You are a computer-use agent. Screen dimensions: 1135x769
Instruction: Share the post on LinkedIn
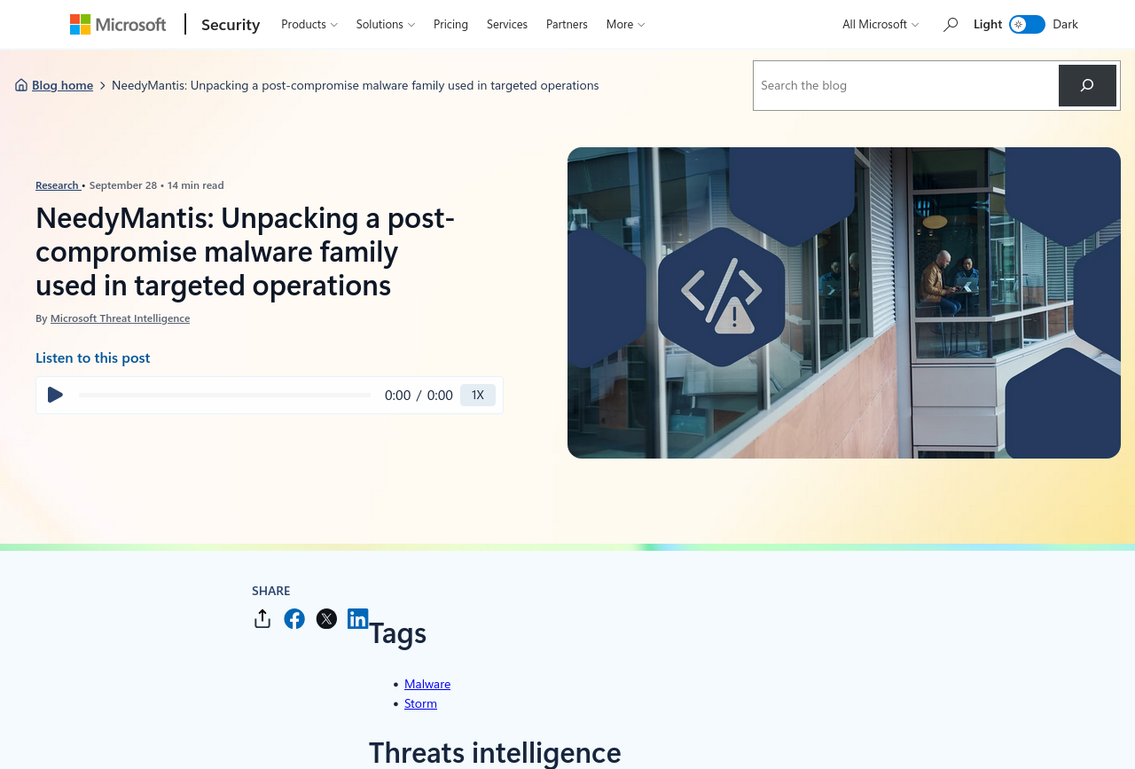coord(357,619)
